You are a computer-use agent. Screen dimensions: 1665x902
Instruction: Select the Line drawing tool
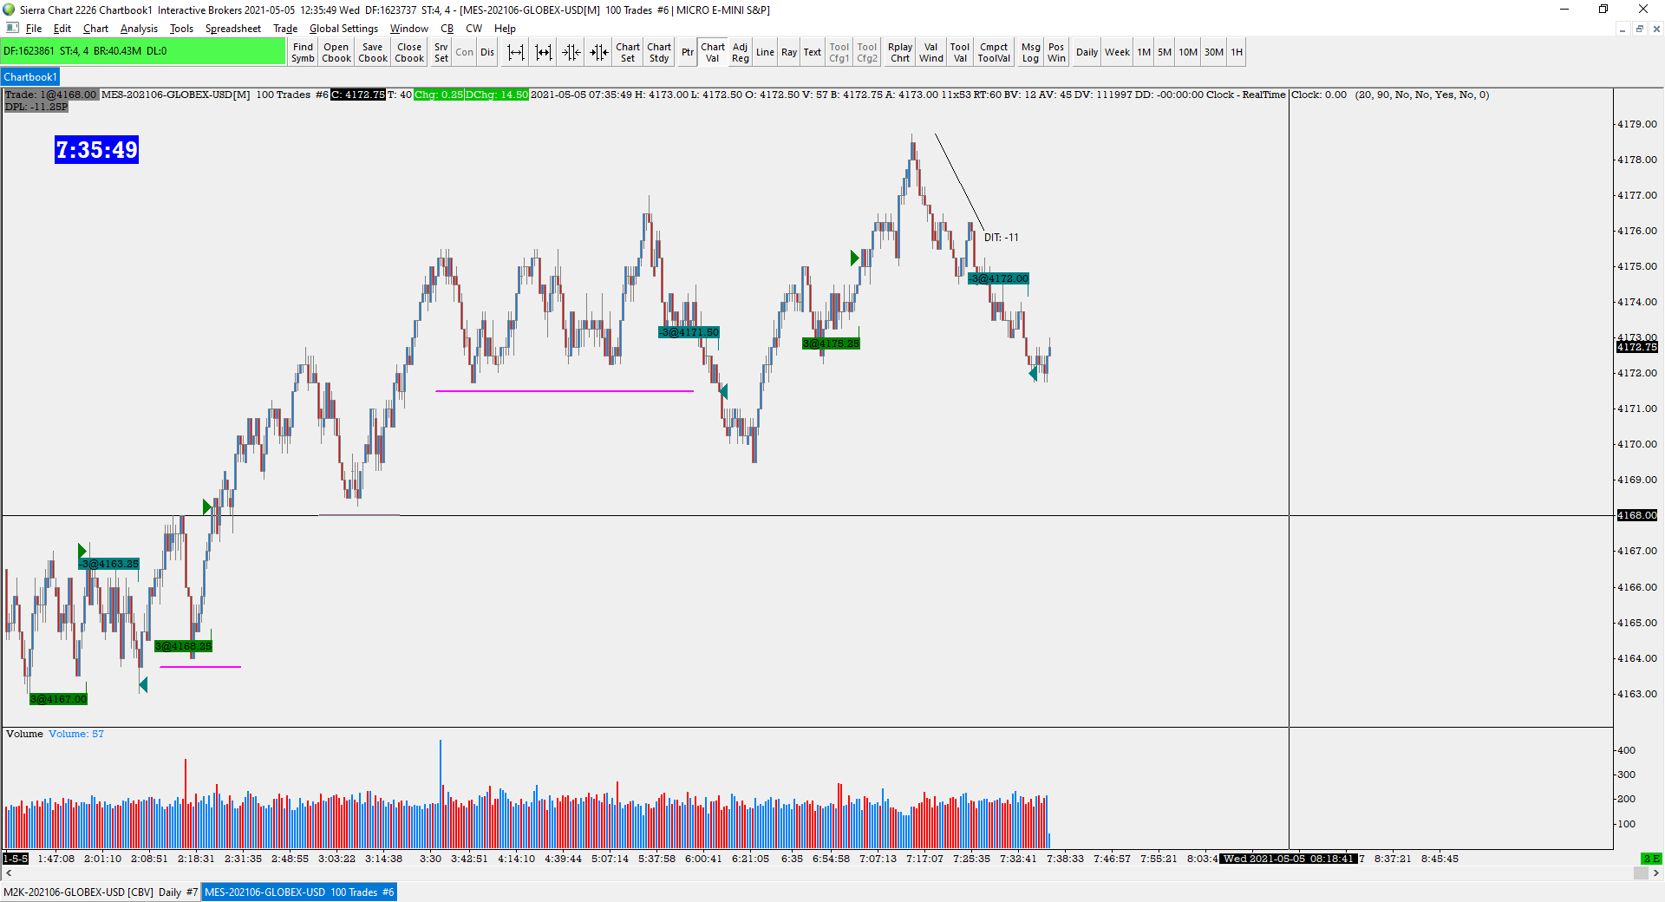pyautogui.click(x=765, y=52)
